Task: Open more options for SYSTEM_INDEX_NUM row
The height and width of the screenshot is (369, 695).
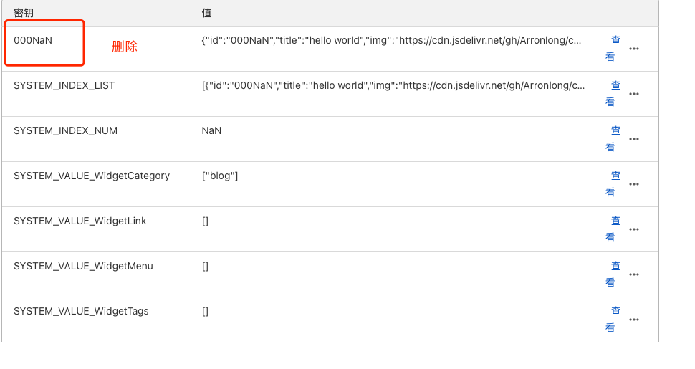Action: tap(634, 139)
